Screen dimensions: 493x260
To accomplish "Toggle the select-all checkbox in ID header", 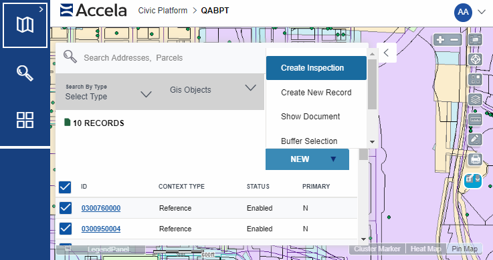I will [65, 187].
